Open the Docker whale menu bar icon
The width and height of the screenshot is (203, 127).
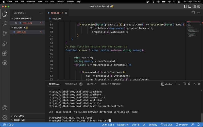(x=148, y=2)
